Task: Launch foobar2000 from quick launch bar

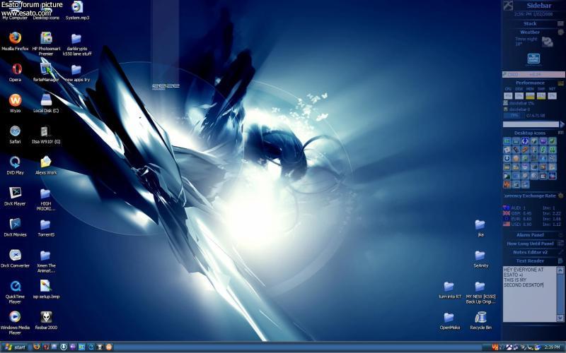Action: 100,347
